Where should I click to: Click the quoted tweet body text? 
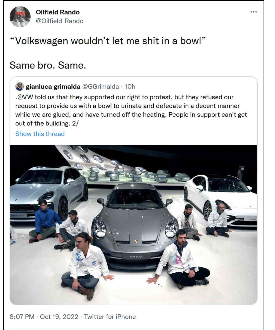(131, 110)
